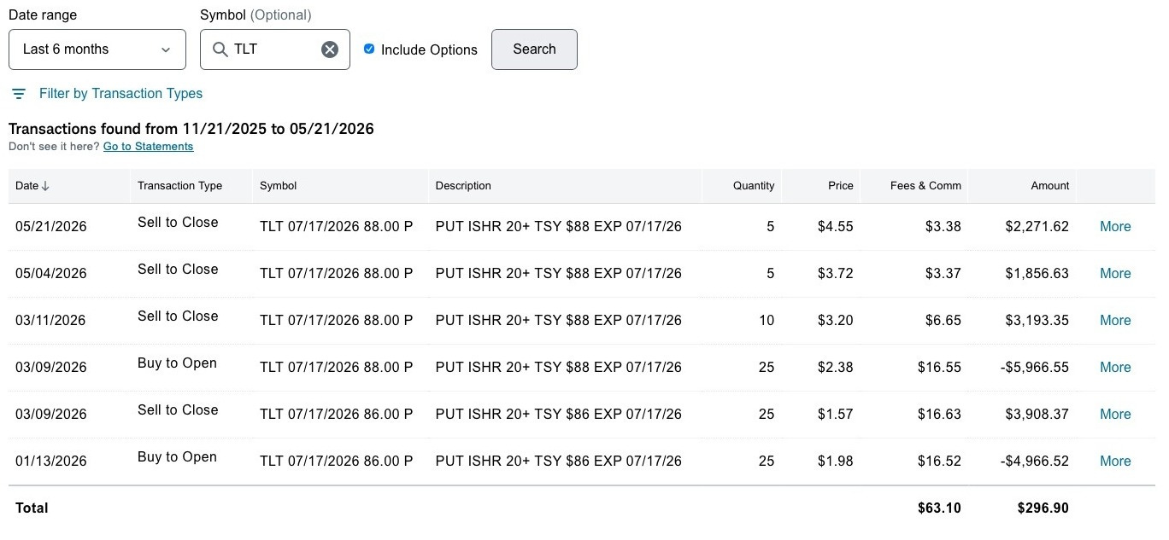
Task: Click the Search button
Action: pos(534,49)
